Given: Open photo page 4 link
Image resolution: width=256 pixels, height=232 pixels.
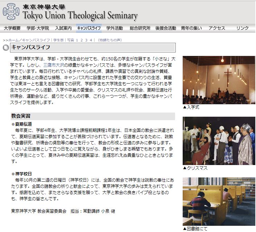Looking at the screenshot, I should [91, 40].
